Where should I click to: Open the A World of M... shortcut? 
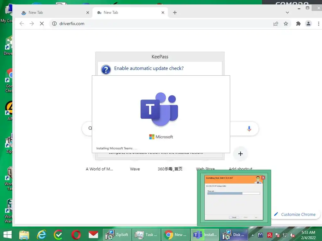tap(99, 169)
